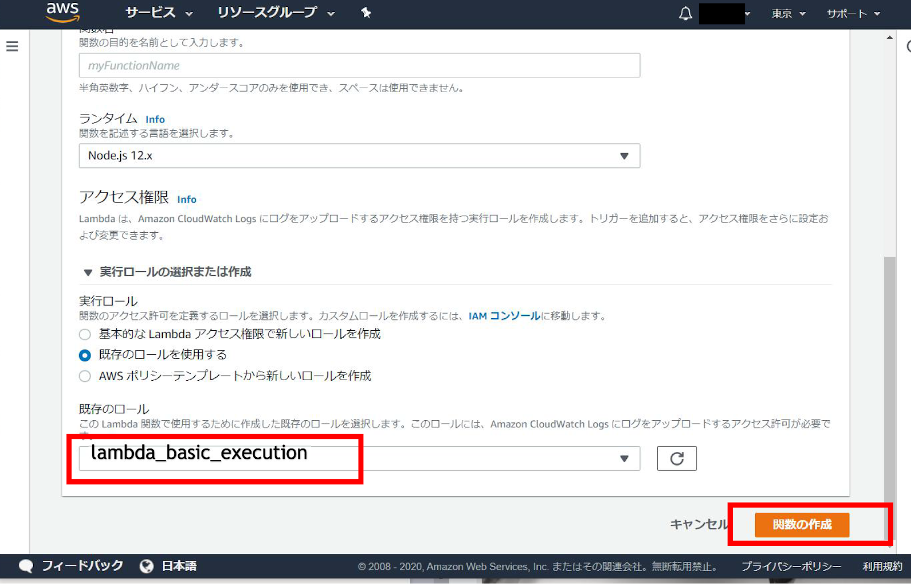Click the フィードバック footer link

82,566
